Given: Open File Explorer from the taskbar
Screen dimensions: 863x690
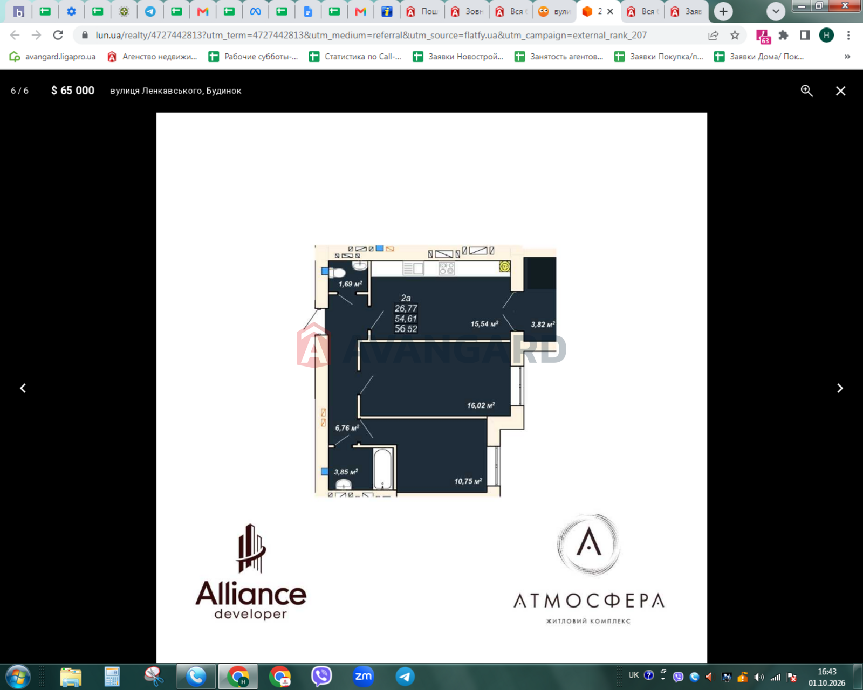Looking at the screenshot, I should point(71,677).
